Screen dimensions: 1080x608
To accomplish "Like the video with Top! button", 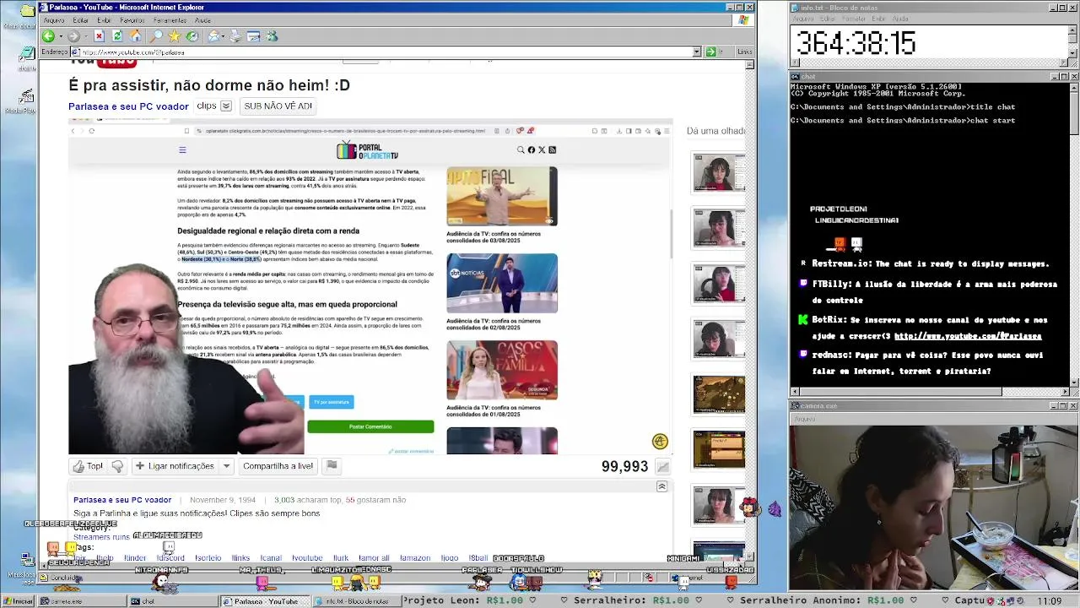I will click(88, 466).
